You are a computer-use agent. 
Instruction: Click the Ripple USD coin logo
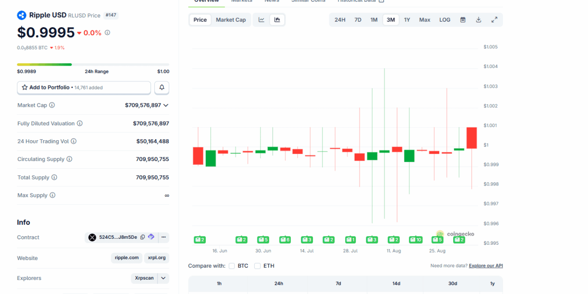tap(22, 15)
